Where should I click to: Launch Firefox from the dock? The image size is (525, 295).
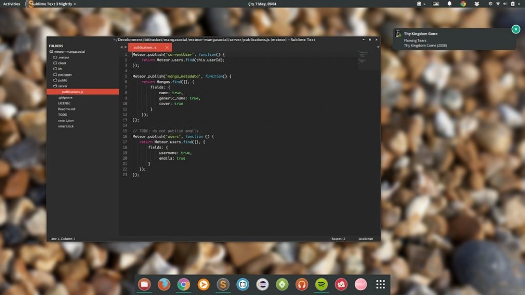164,284
